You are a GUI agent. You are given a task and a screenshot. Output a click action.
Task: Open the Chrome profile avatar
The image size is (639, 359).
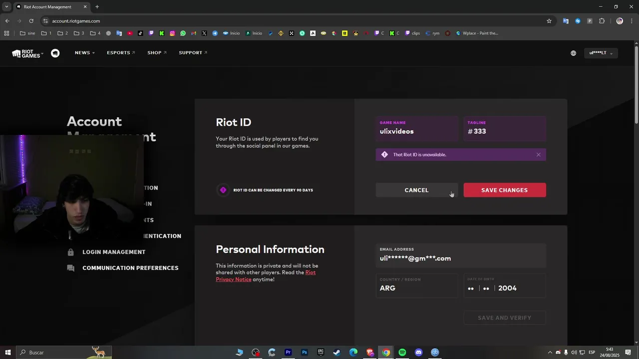click(x=620, y=21)
